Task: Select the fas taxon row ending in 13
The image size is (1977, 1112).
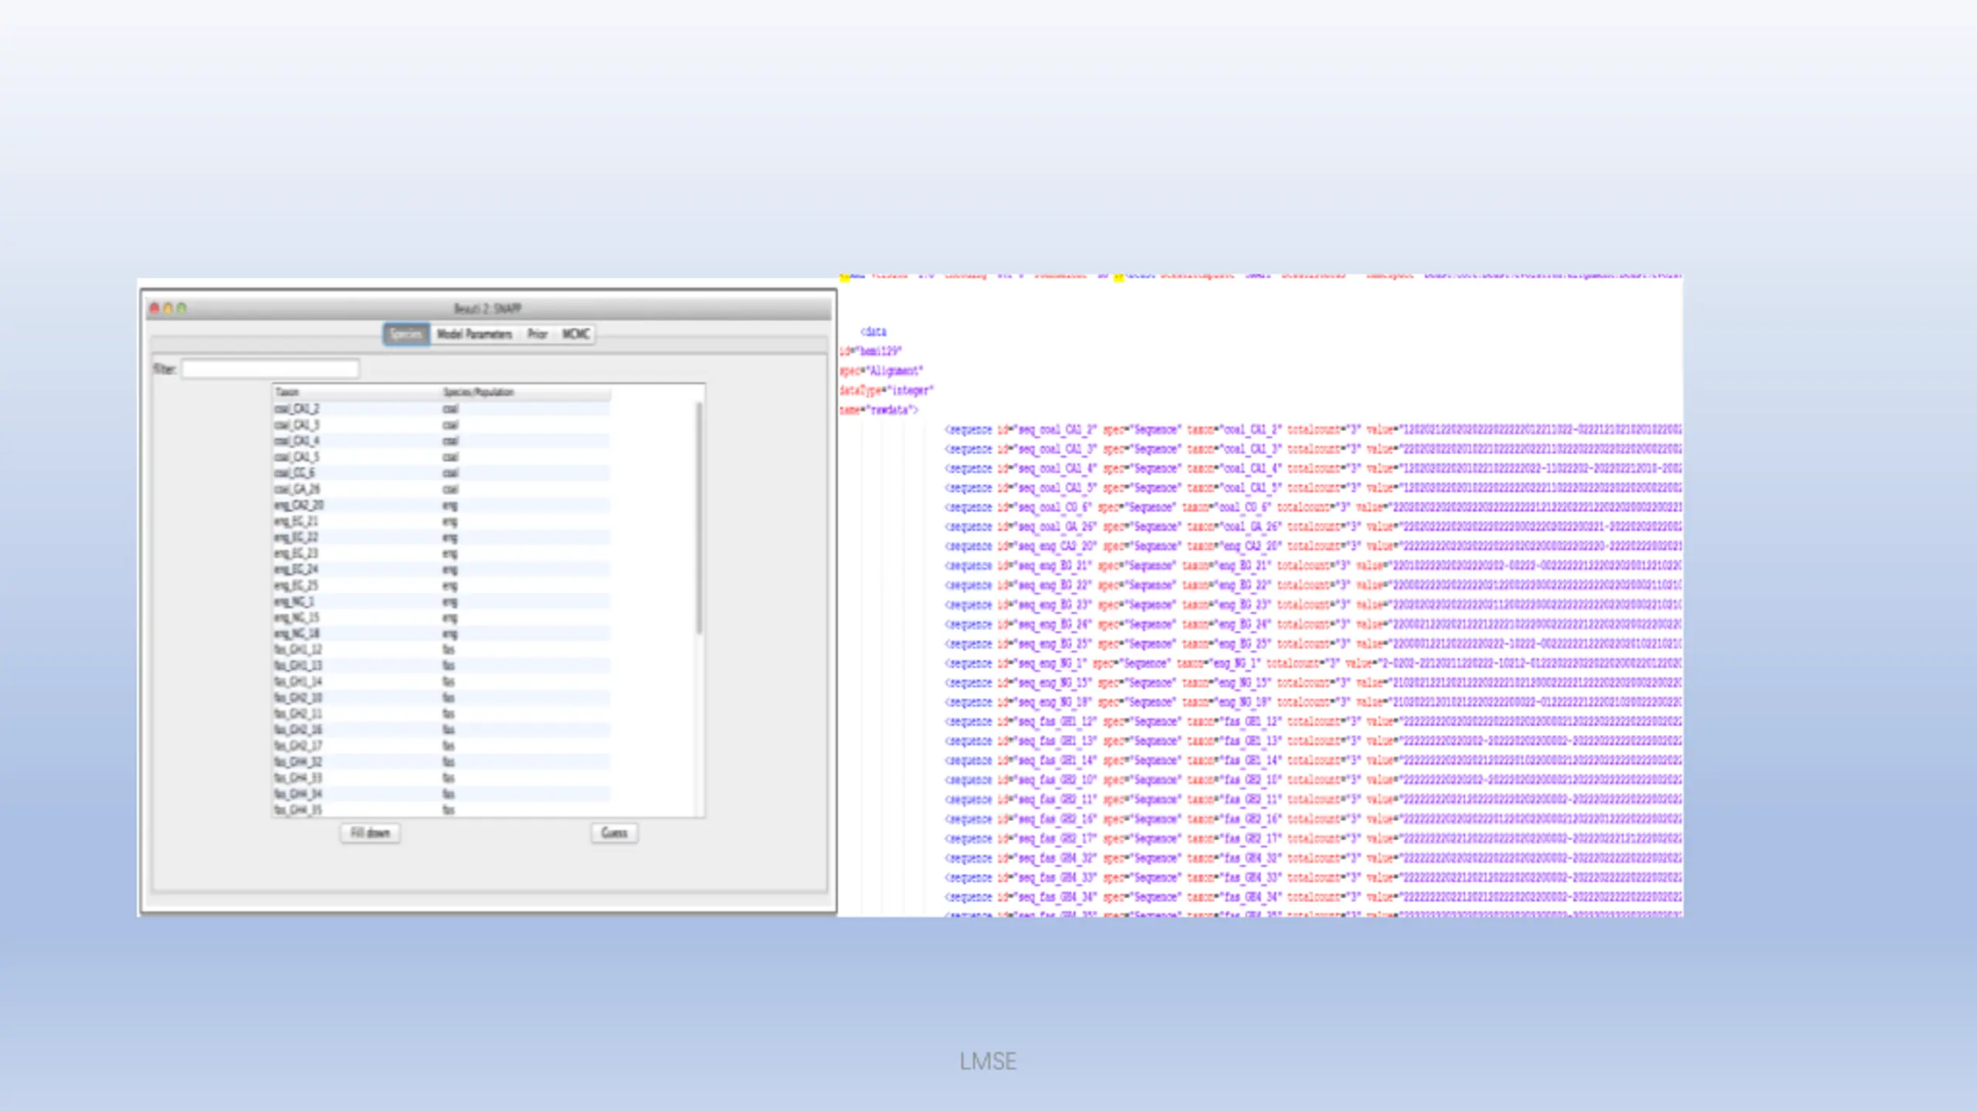Action: (442, 665)
